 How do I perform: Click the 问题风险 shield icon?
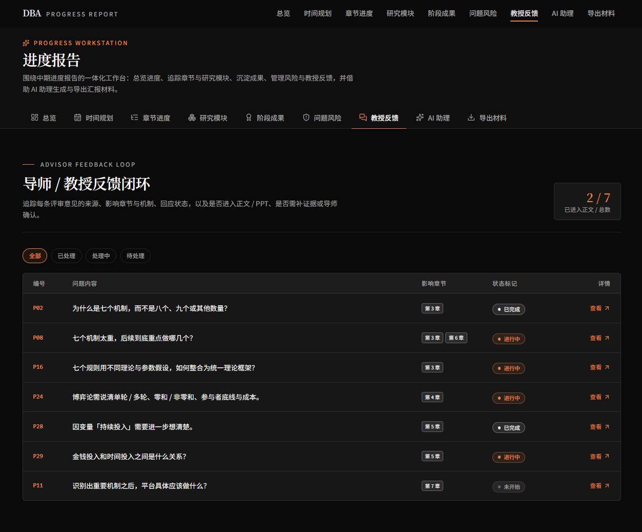pos(306,117)
